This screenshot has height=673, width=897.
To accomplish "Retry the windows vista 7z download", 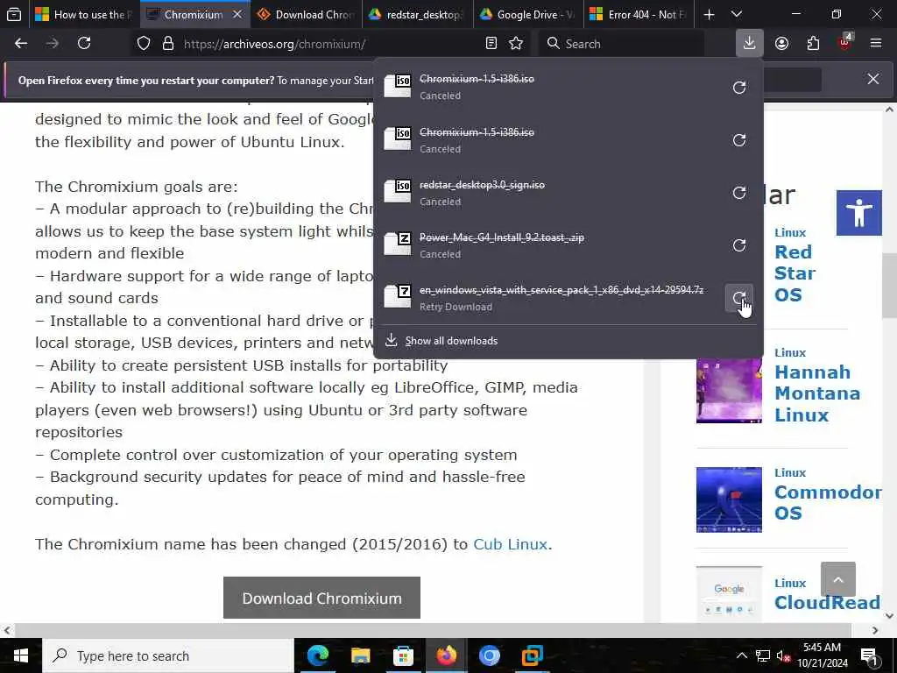I will [739, 298].
